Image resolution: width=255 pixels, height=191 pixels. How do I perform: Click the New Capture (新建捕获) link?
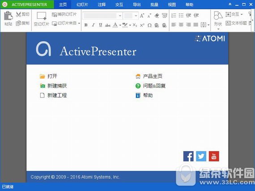[53, 86]
